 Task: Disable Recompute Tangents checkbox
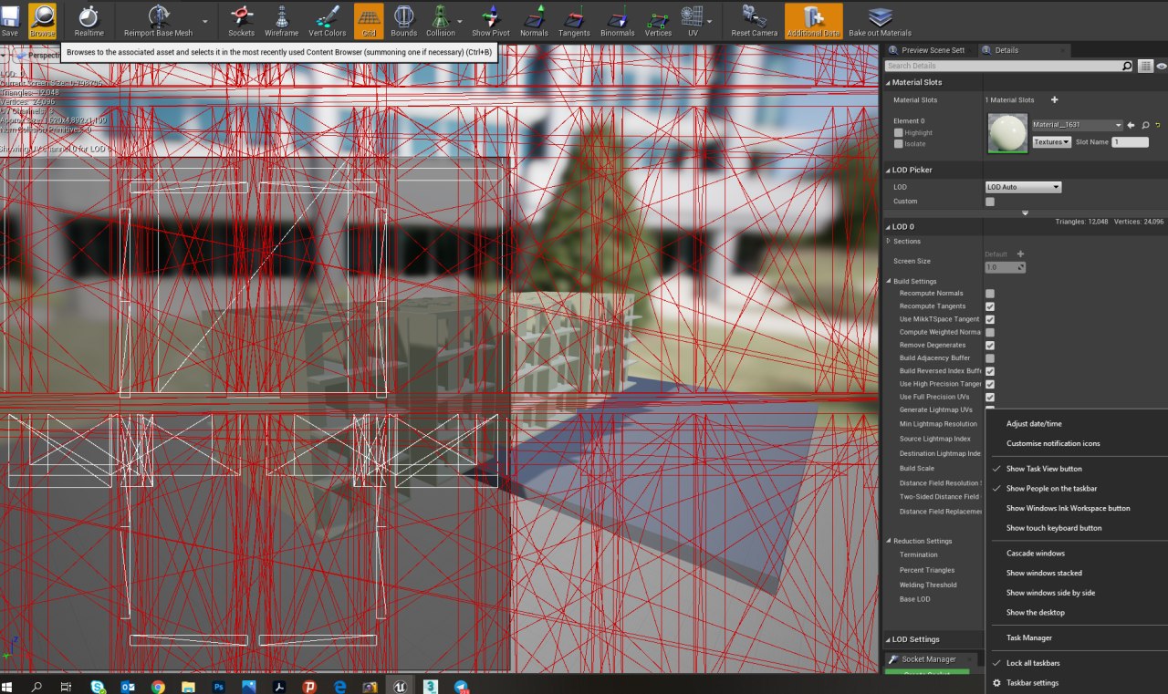tap(990, 306)
